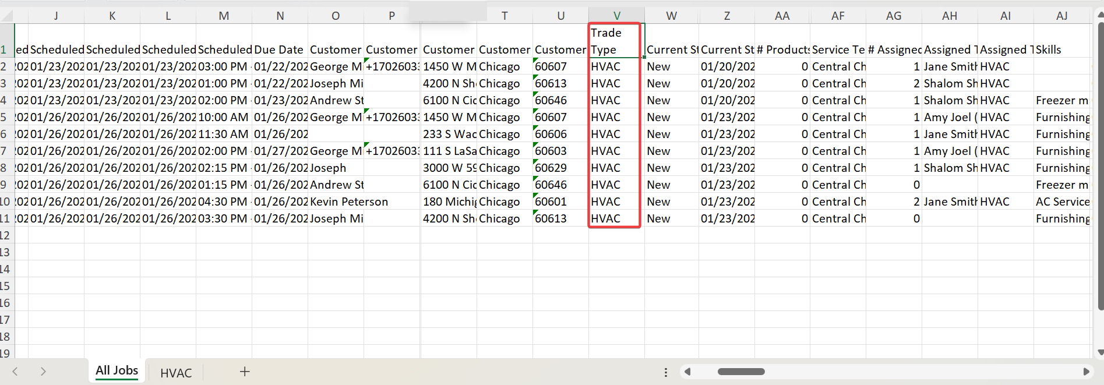Click the '10:00 AM' scheduled time cell
The height and width of the screenshot is (385, 1104).
pos(224,117)
